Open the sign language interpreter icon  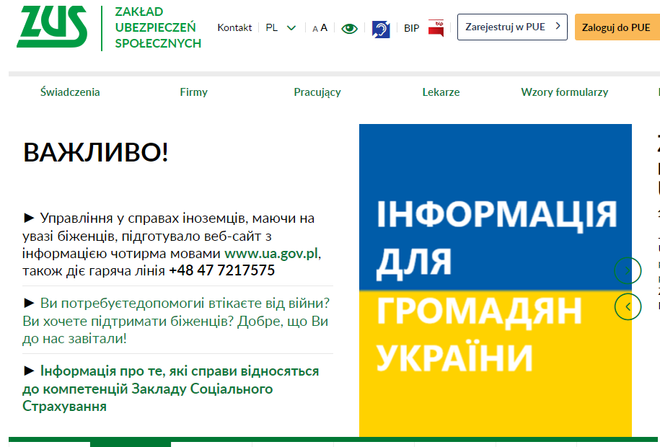(381, 29)
